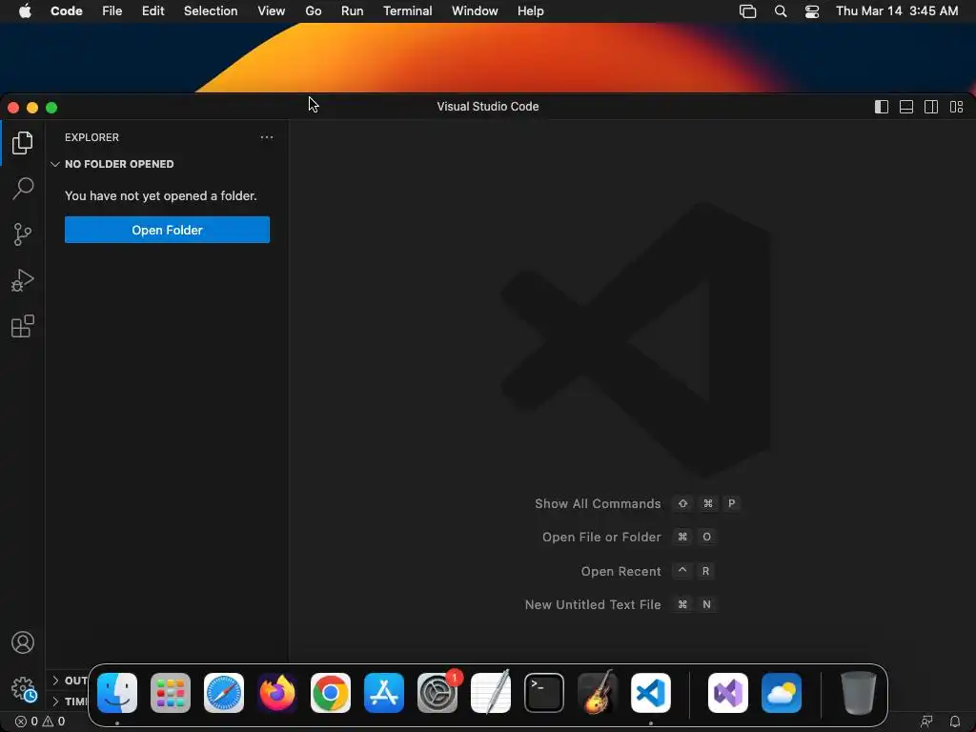Open notifications bell in status bar
The image size is (976, 732).
point(954,722)
